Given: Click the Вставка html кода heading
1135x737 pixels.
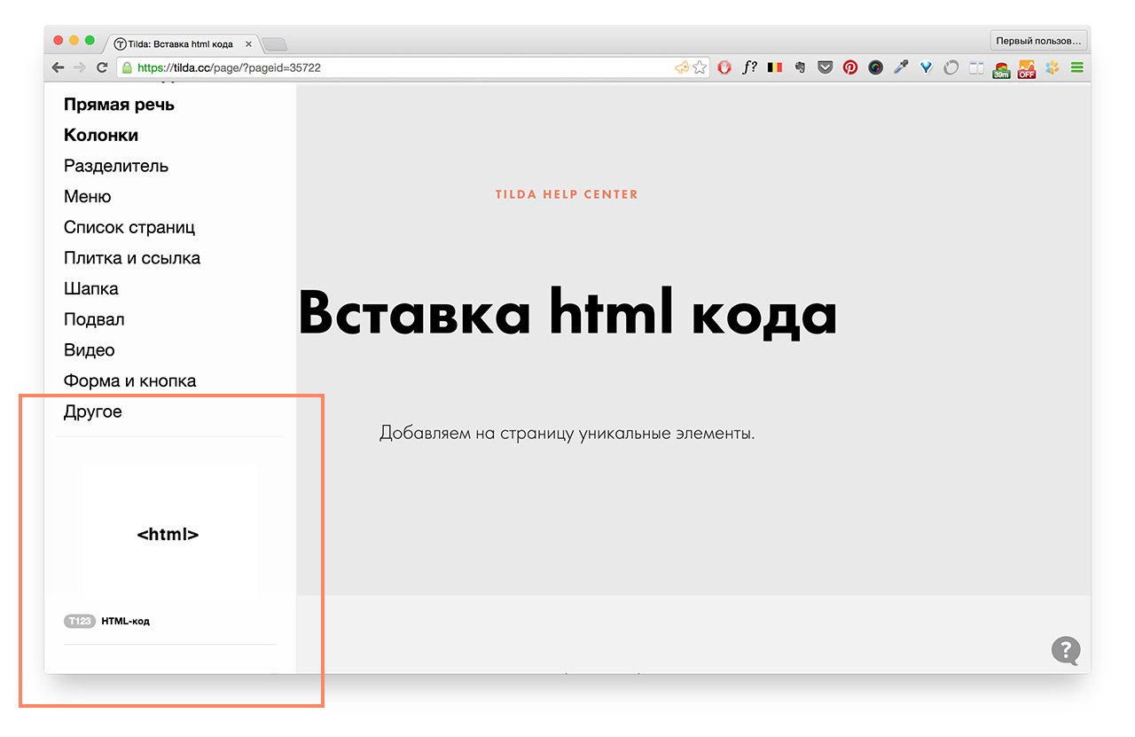Looking at the screenshot, I should coord(567,311).
